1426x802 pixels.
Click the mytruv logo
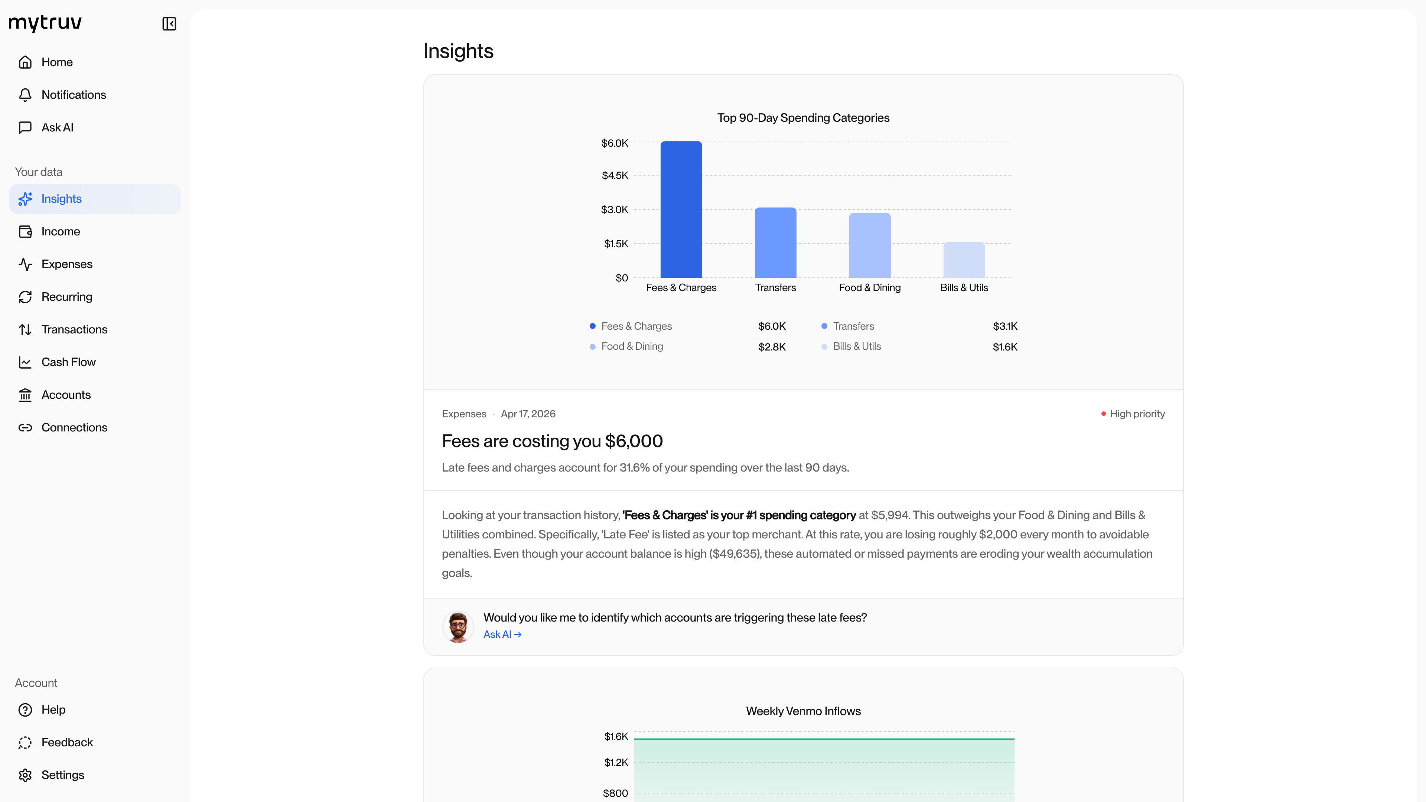click(45, 23)
